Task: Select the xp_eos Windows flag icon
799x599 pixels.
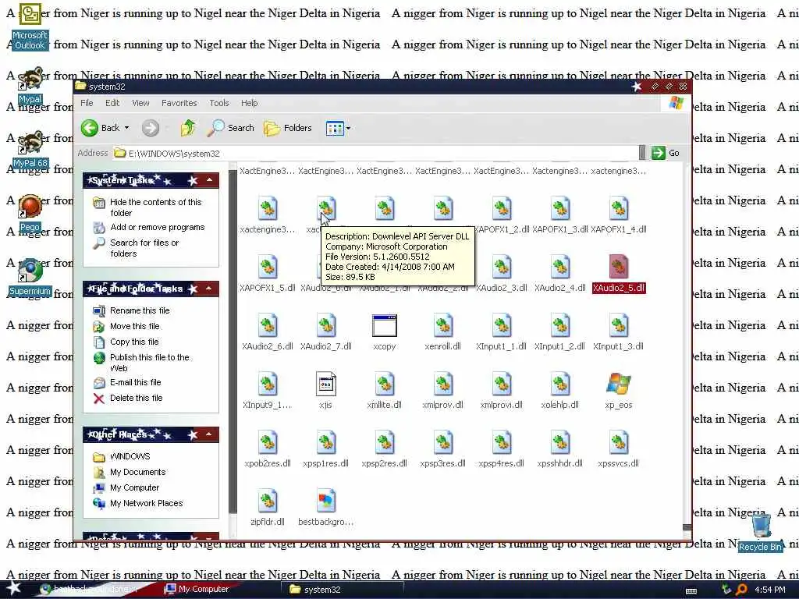Action: pyautogui.click(x=619, y=384)
